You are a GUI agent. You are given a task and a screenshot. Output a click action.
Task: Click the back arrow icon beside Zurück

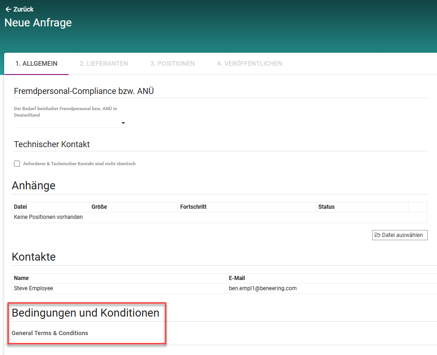point(8,9)
